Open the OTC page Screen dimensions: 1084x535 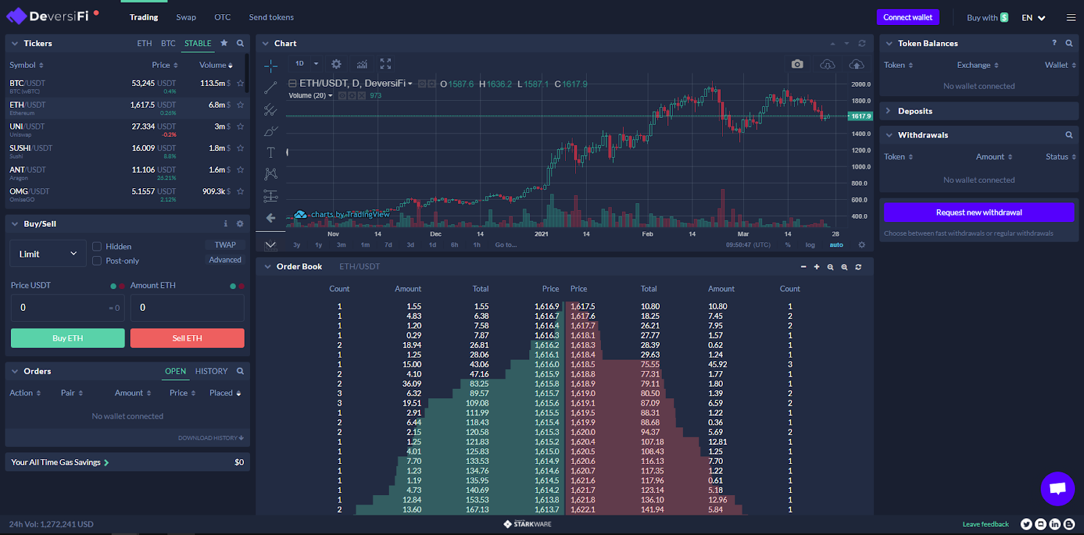[222, 18]
